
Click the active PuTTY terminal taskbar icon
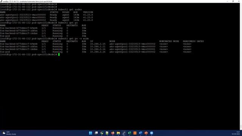coord(124,133)
